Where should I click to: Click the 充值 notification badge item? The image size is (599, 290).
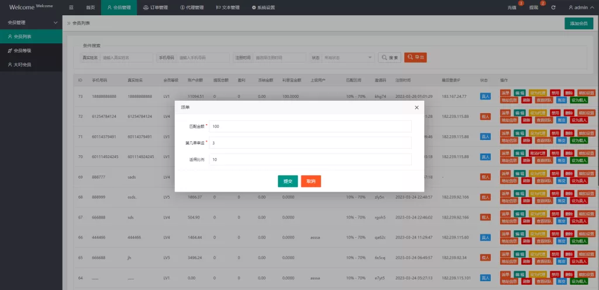[x=512, y=8]
